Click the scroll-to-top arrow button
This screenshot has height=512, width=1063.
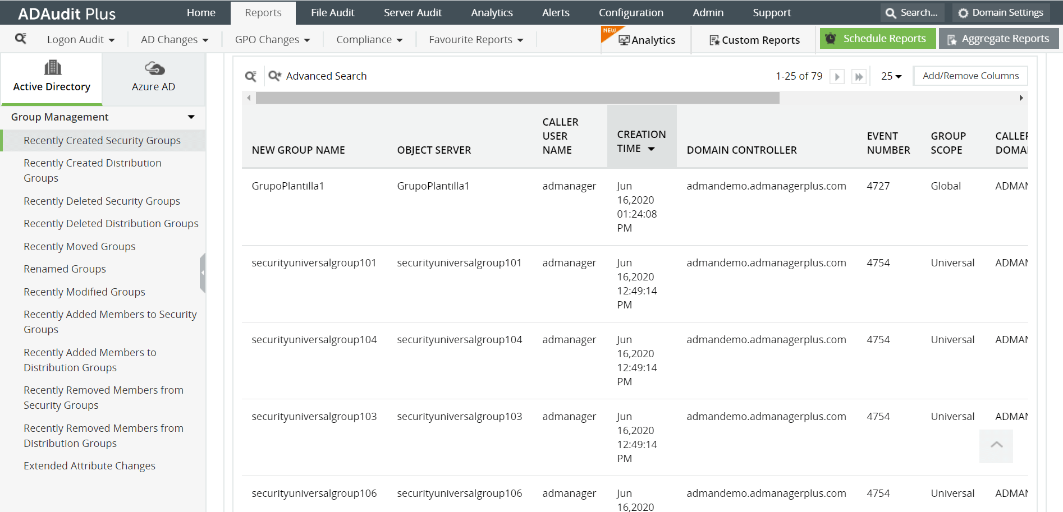[996, 446]
